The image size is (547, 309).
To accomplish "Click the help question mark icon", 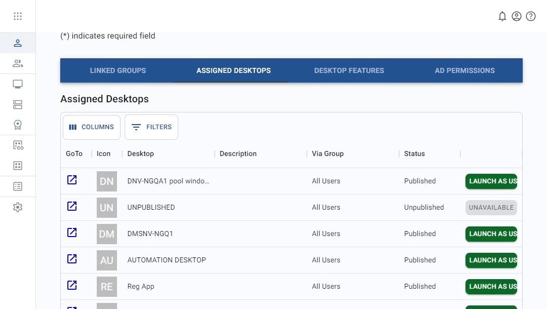I will point(530,16).
